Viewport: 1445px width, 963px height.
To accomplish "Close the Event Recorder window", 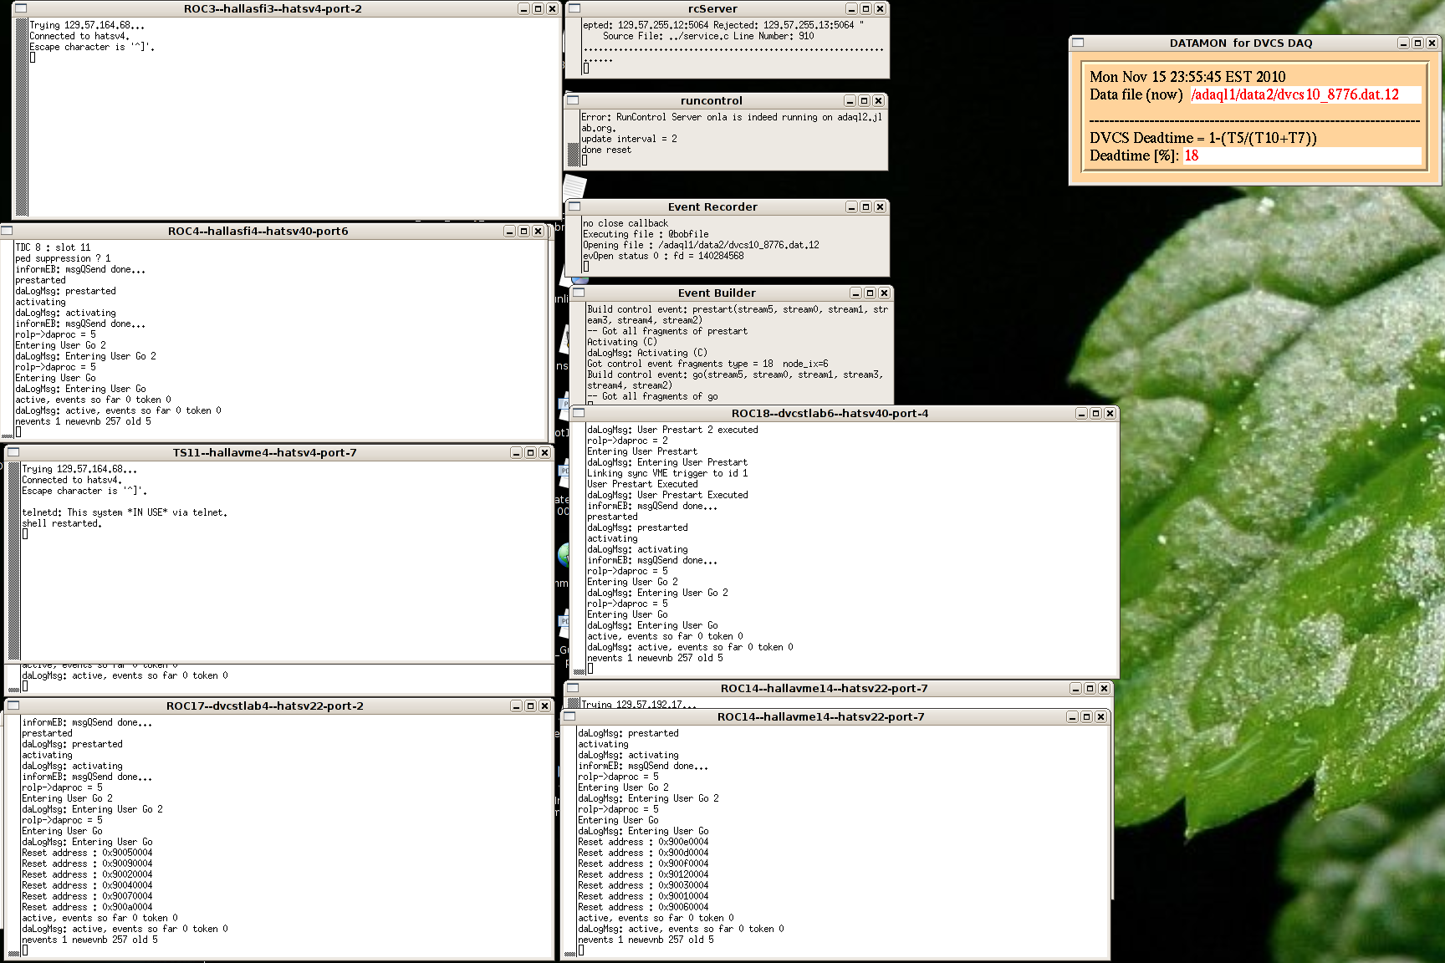I will [880, 206].
